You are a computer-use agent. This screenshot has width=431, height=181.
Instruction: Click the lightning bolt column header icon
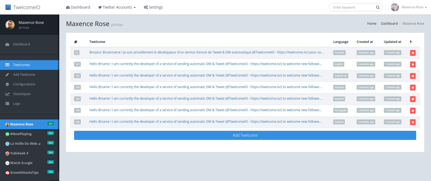pyautogui.click(x=411, y=42)
